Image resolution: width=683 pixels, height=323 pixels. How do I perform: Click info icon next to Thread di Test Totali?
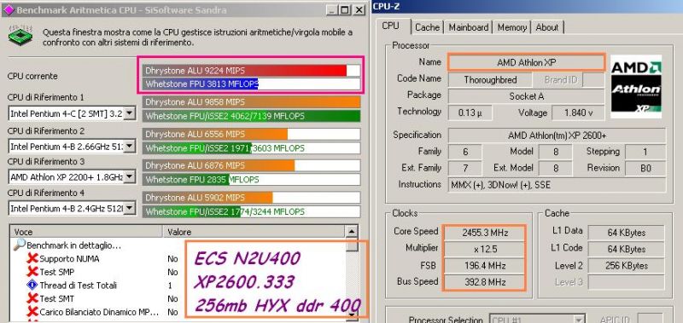[x=32, y=286]
